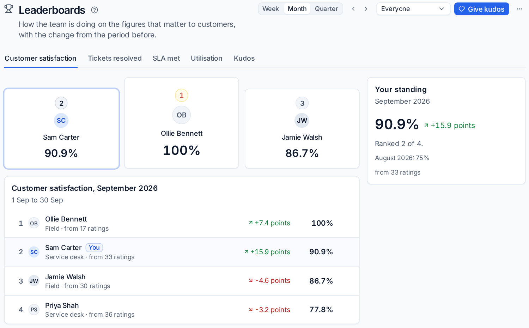Switch to the Utilisation tab

[x=207, y=58]
